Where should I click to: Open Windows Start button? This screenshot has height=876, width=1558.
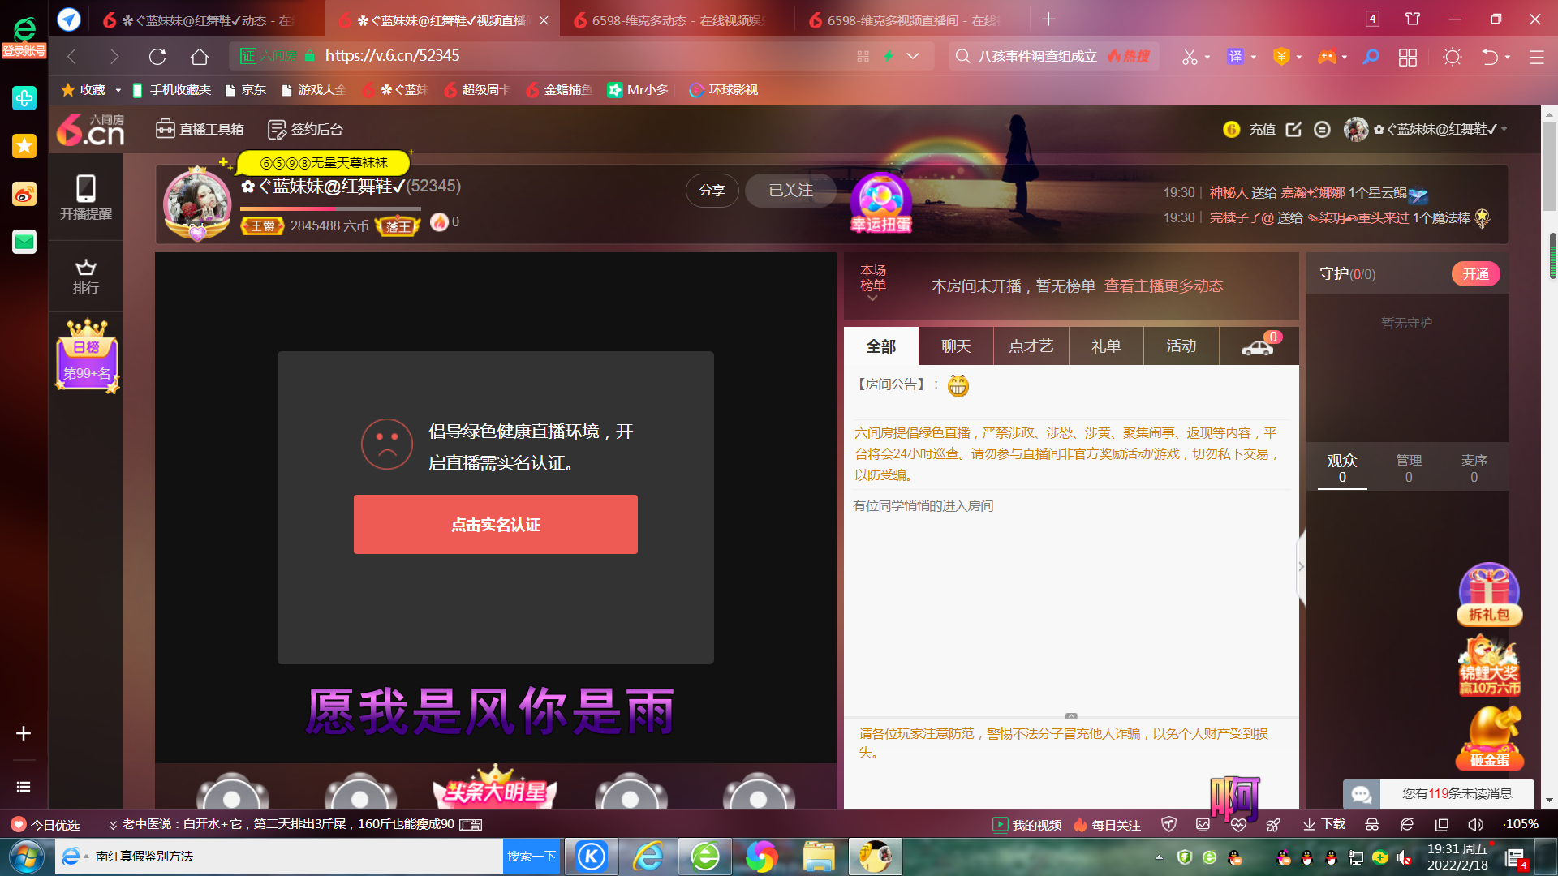[27, 857]
